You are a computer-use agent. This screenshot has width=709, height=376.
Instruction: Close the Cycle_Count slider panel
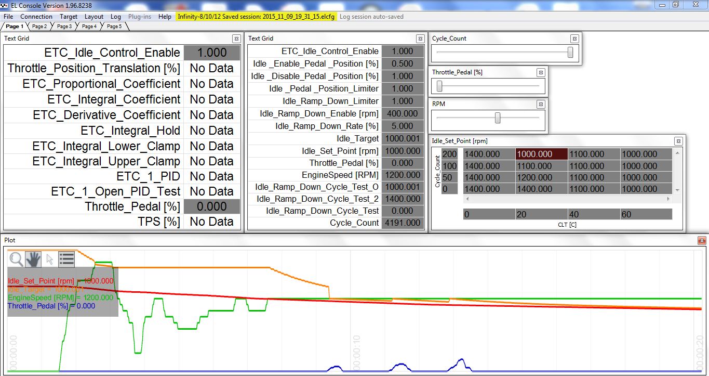click(x=574, y=38)
